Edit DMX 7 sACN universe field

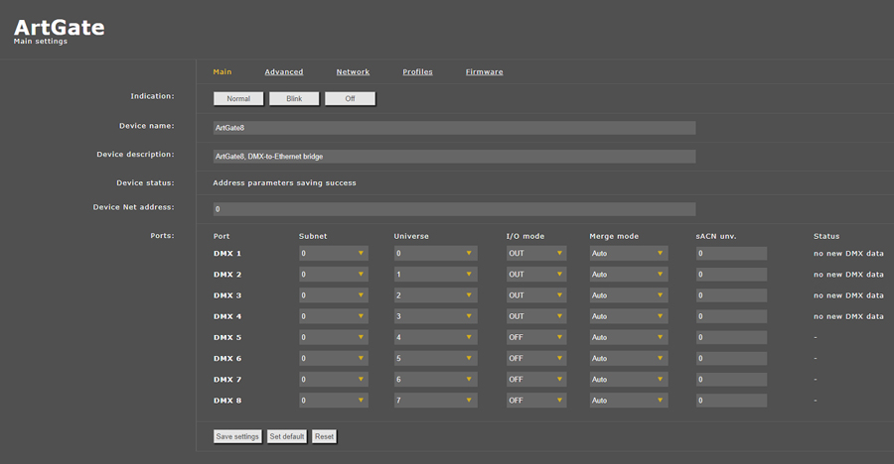[x=731, y=380]
